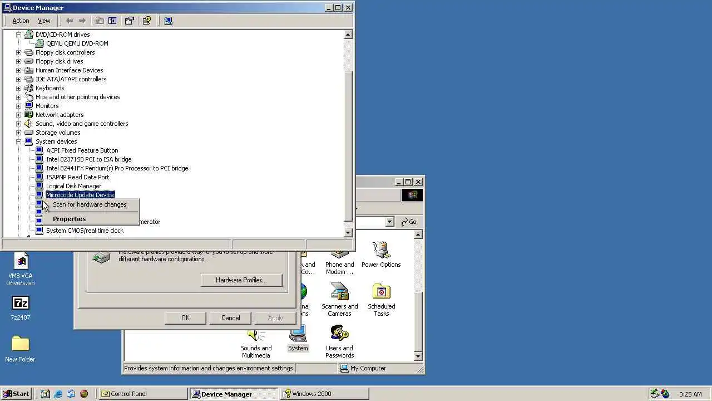Image resolution: width=712 pixels, height=401 pixels.
Task: Click the Help toolbar icon
Action: coord(147,21)
